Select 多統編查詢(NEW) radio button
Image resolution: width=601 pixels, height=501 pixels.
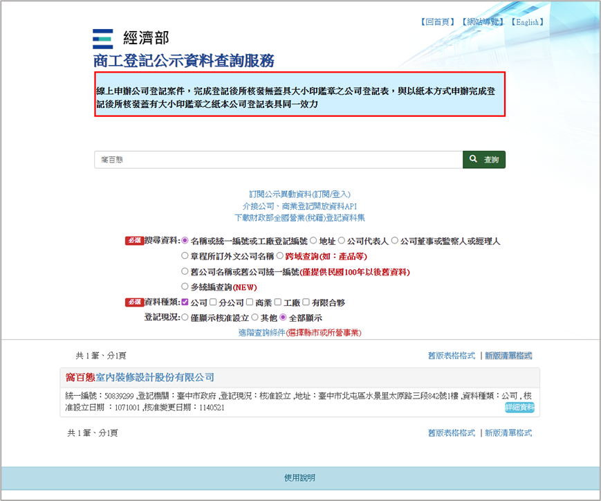pos(185,286)
